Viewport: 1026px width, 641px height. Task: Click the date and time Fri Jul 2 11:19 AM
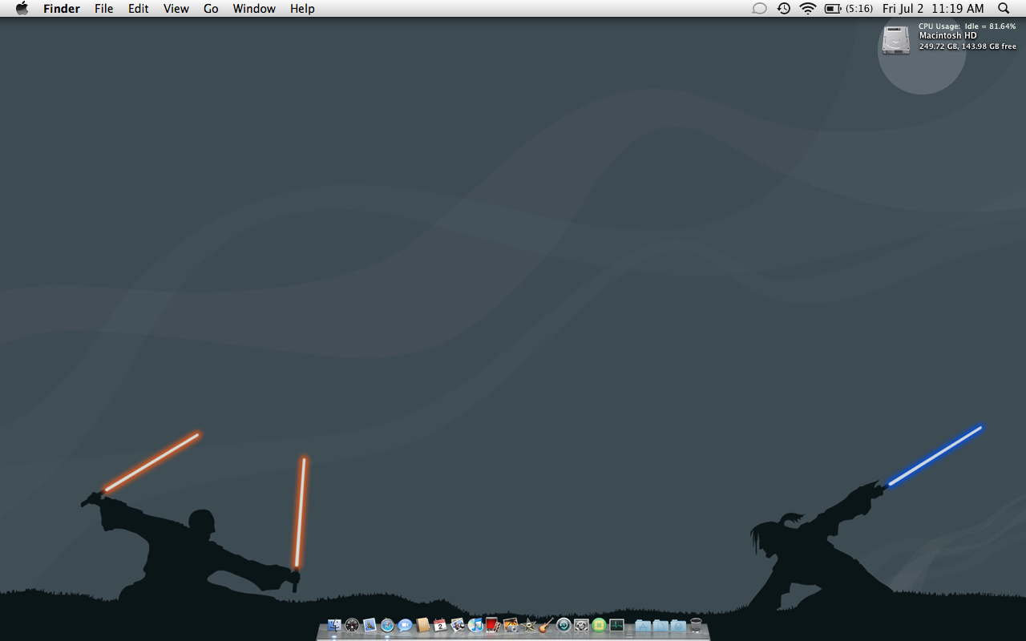[x=933, y=9]
